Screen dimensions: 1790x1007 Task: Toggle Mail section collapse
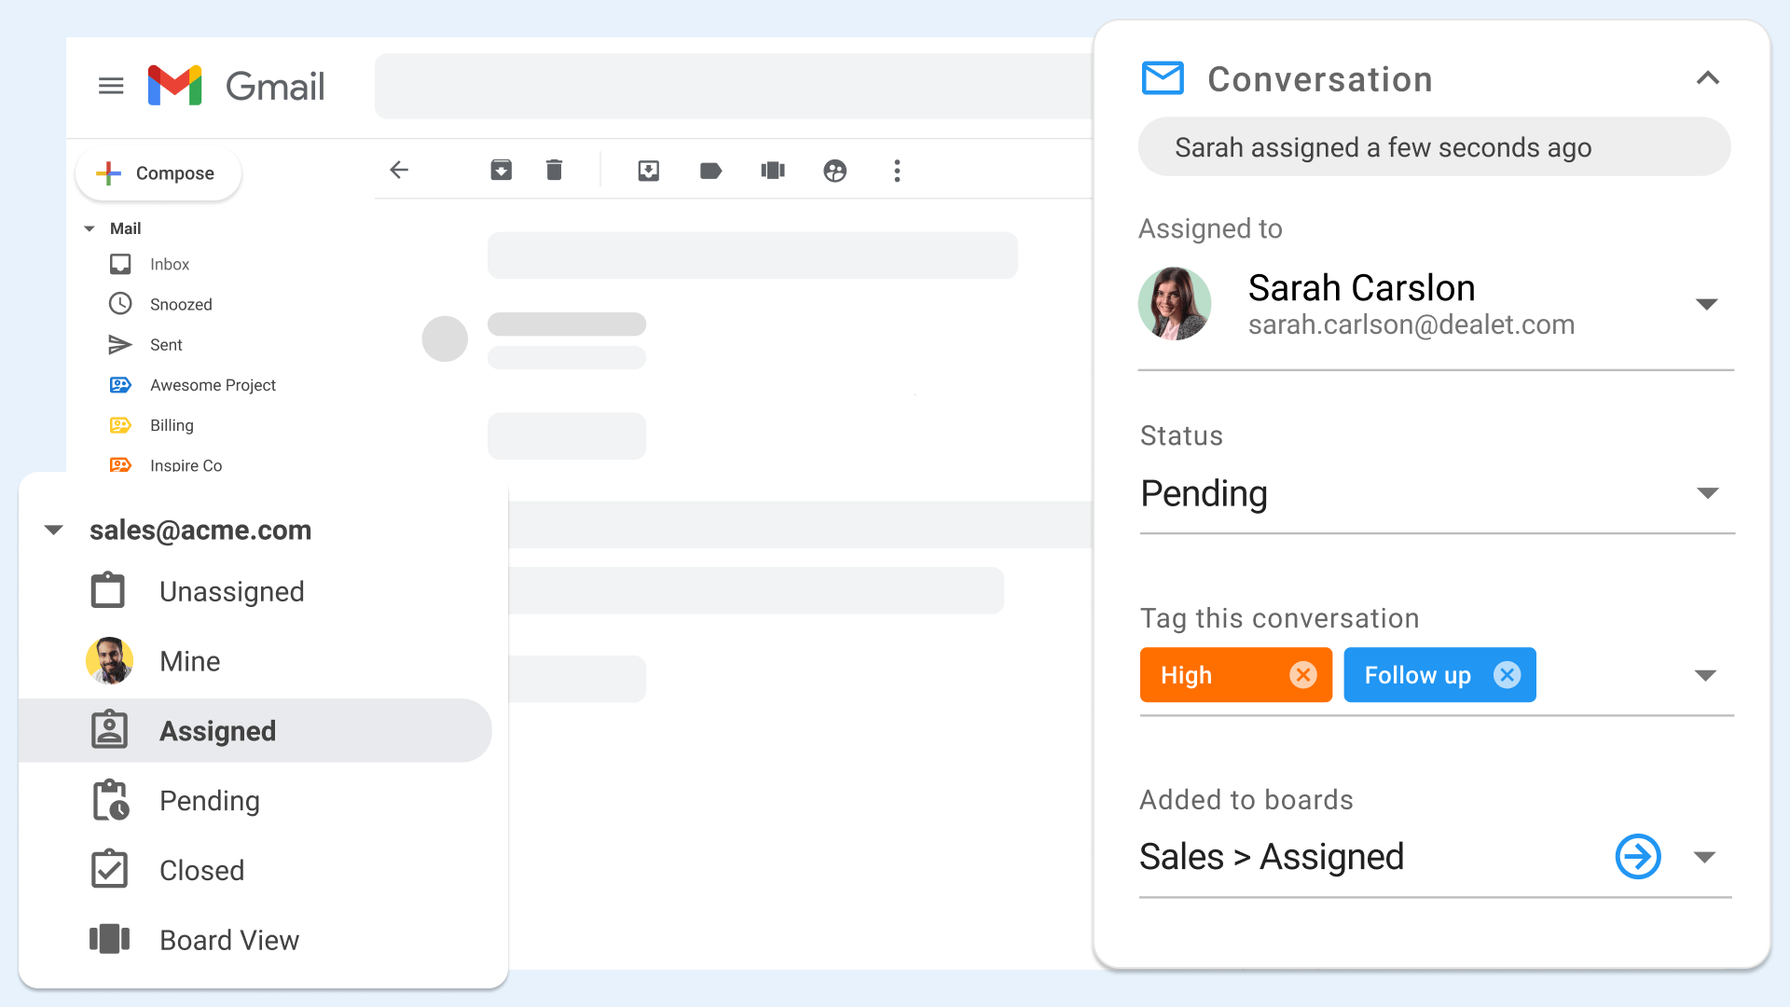coord(92,228)
